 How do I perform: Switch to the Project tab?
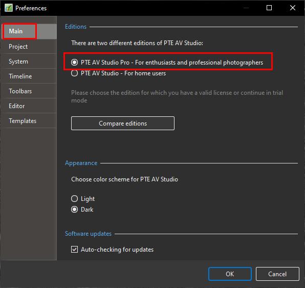29,47
